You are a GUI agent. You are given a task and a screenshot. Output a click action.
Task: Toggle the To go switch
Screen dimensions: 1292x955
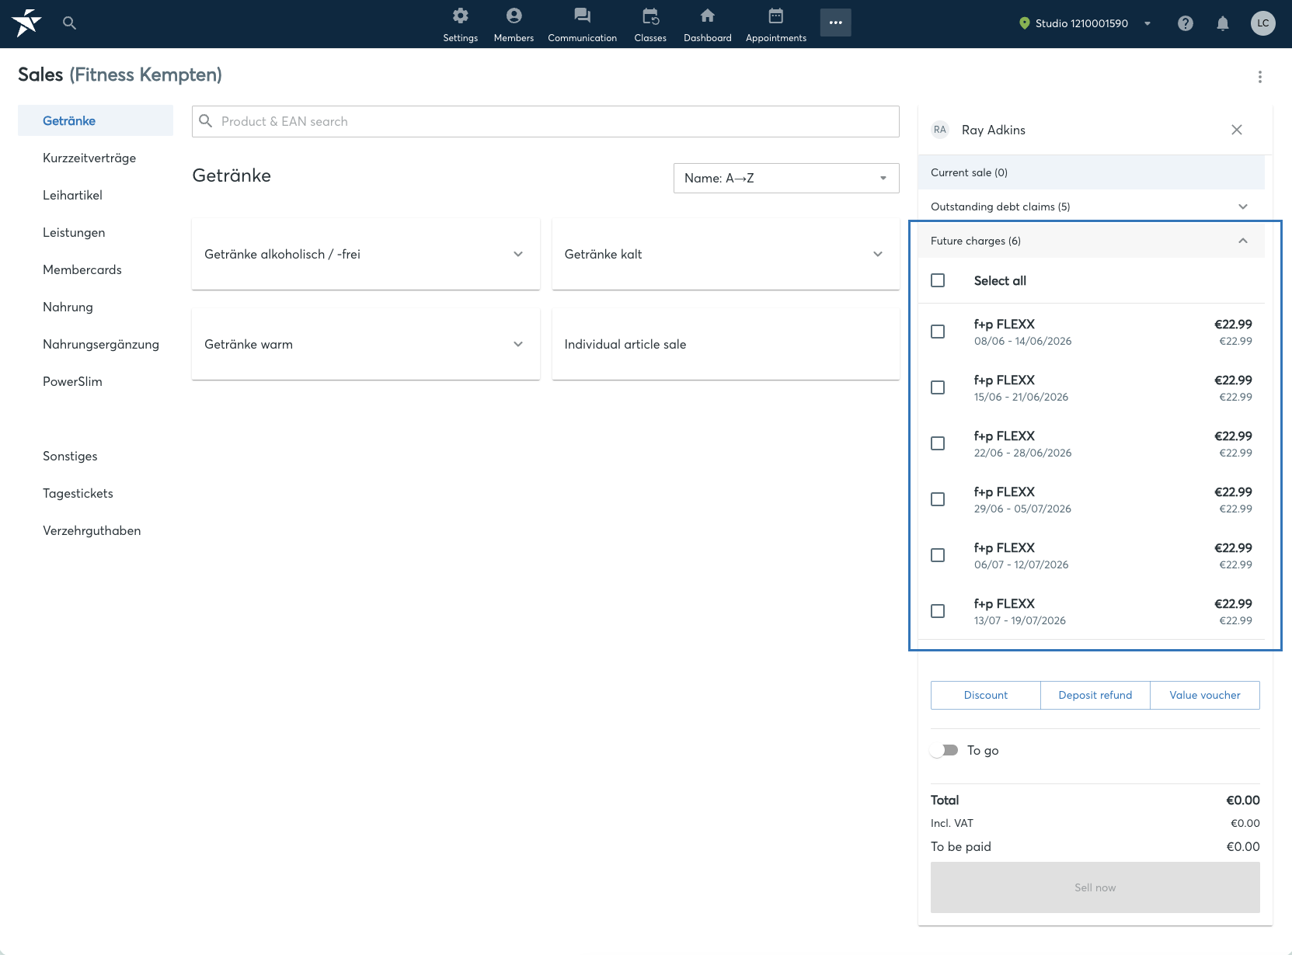pos(945,750)
